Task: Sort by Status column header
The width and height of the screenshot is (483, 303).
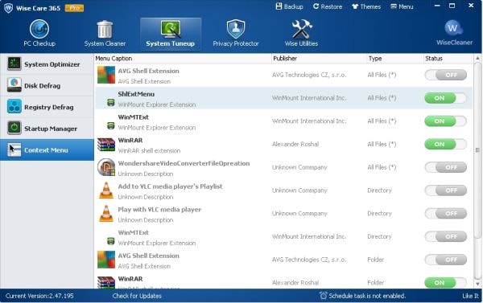Action: 448,59
